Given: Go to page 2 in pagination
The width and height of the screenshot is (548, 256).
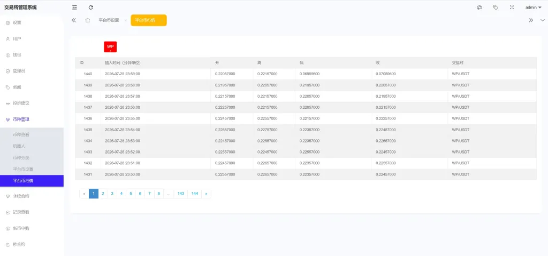Looking at the screenshot, I should point(103,194).
